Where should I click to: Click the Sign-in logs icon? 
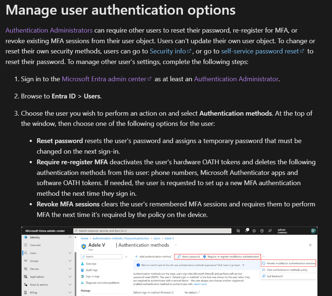(x=82, y=276)
